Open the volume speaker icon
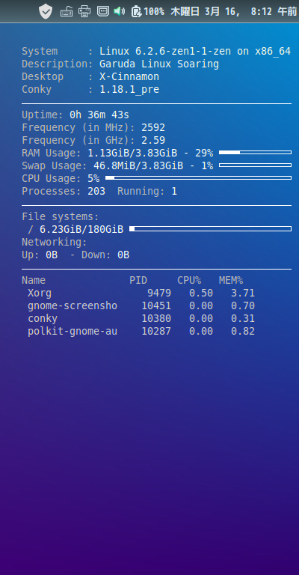 [x=119, y=11]
